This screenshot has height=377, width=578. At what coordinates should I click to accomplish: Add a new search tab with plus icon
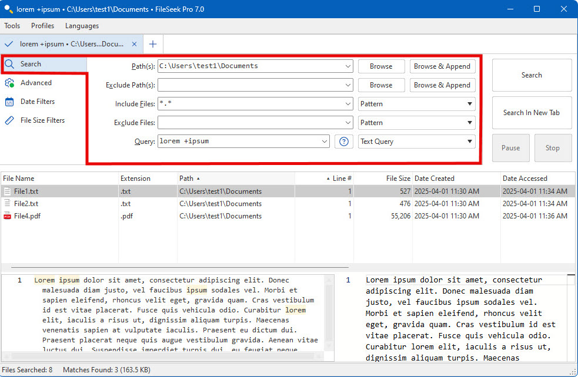click(153, 44)
